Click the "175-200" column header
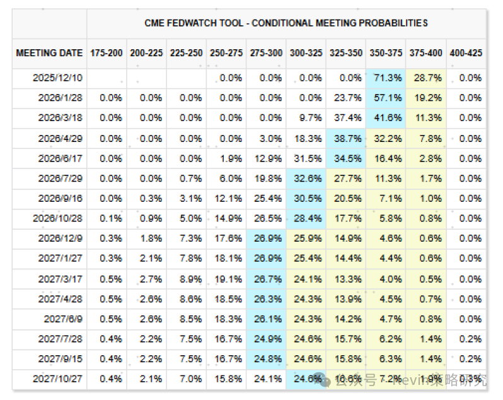 [107, 53]
